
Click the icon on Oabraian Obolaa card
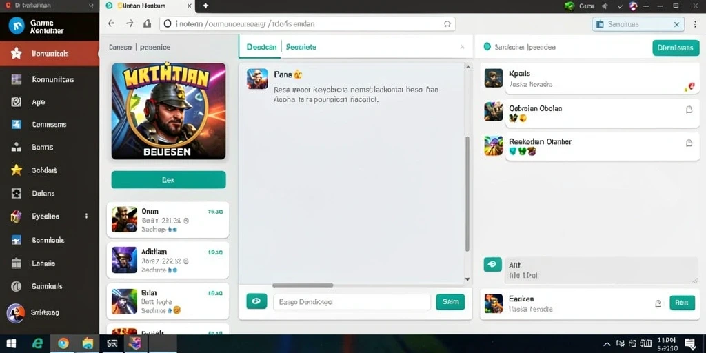coord(689,110)
